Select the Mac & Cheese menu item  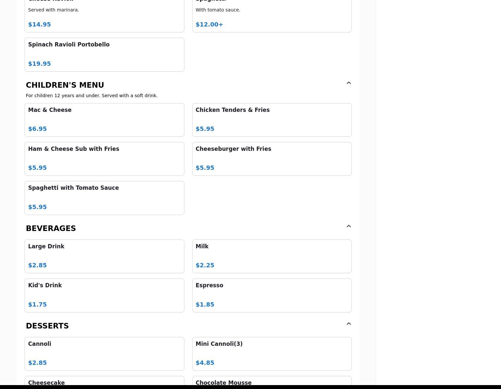pos(104,120)
